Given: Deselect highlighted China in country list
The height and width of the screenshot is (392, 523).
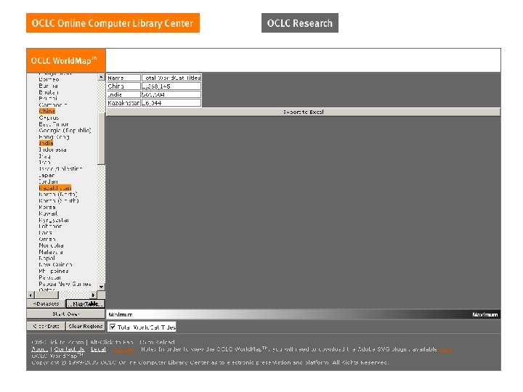Looking at the screenshot, I should [x=47, y=111].
